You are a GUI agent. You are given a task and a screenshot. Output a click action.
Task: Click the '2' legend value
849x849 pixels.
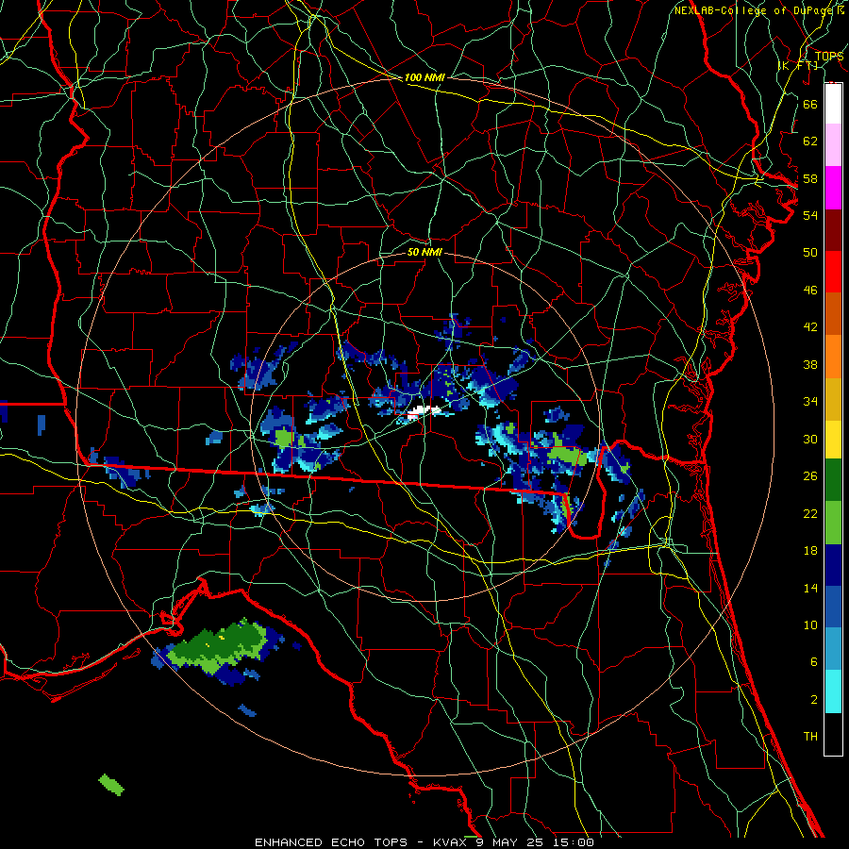point(813,700)
